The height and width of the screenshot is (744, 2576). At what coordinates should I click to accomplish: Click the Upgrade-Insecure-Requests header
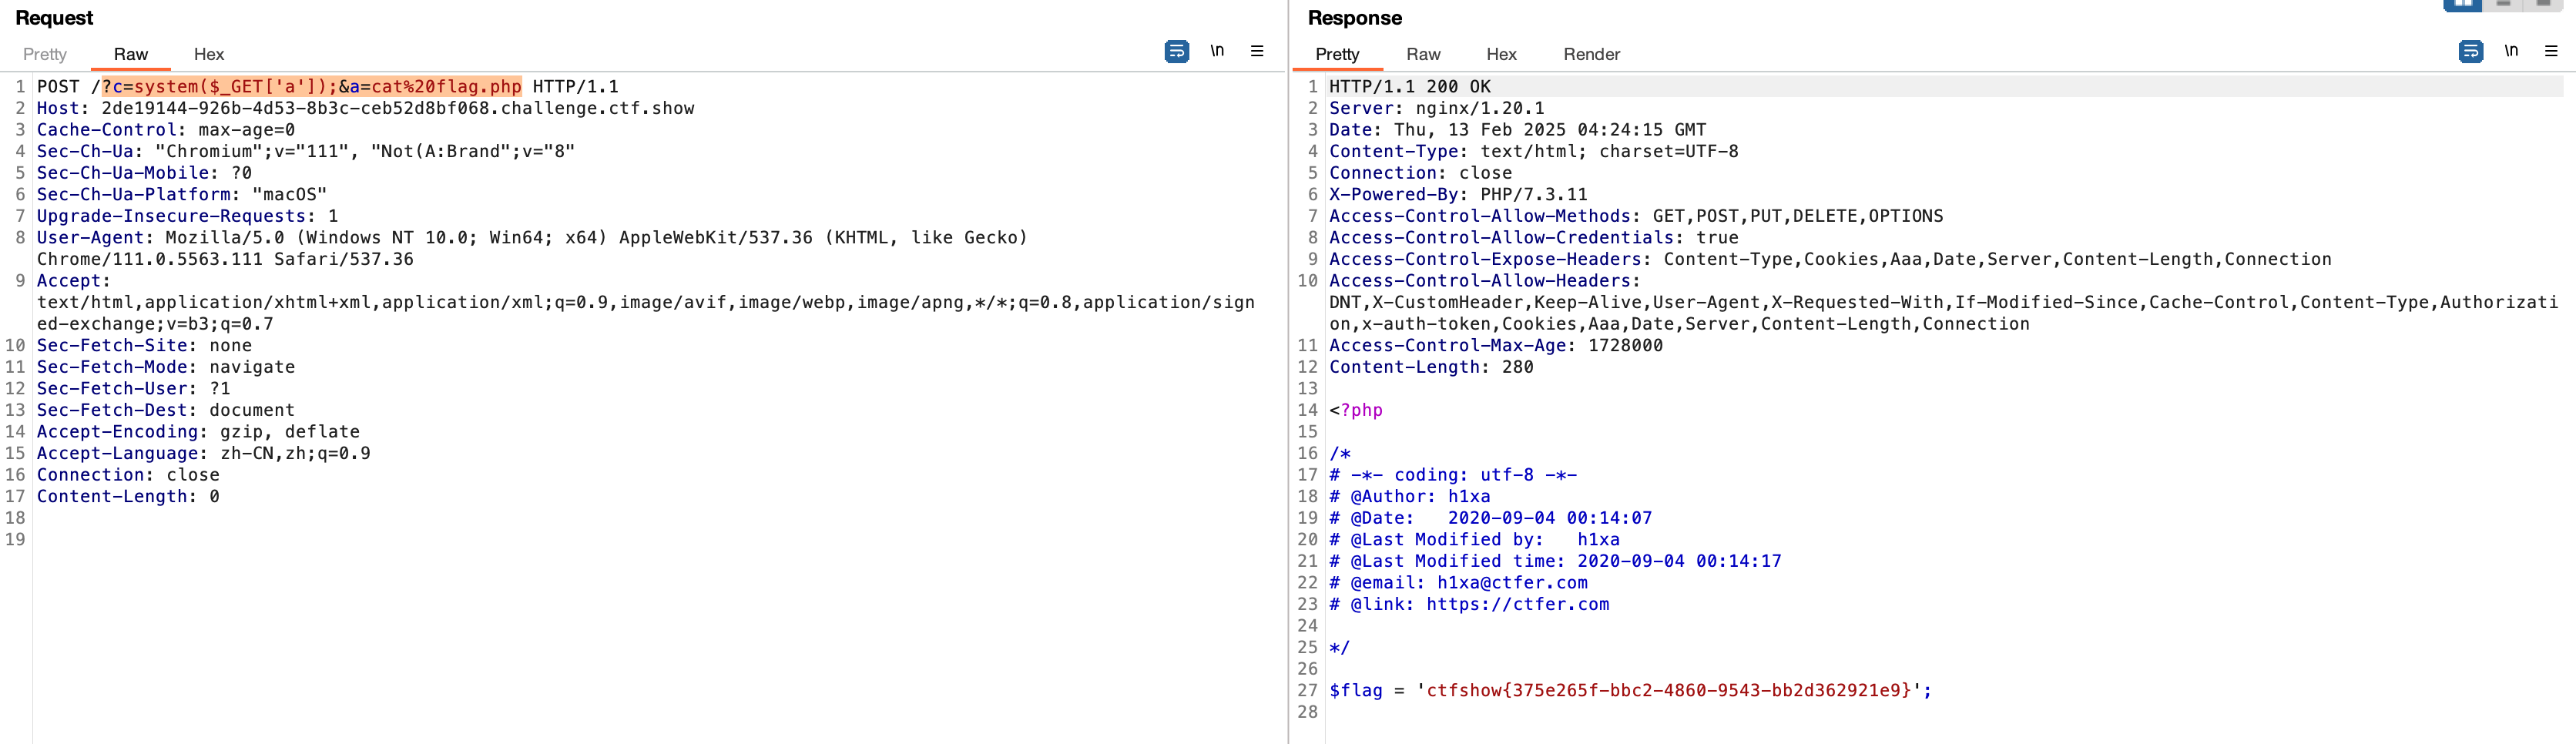coord(188,216)
